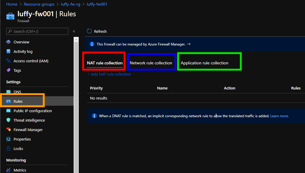Viewport: 305px width, 173px height.
Task: Open Activity log menu item
Action: click(23, 51)
